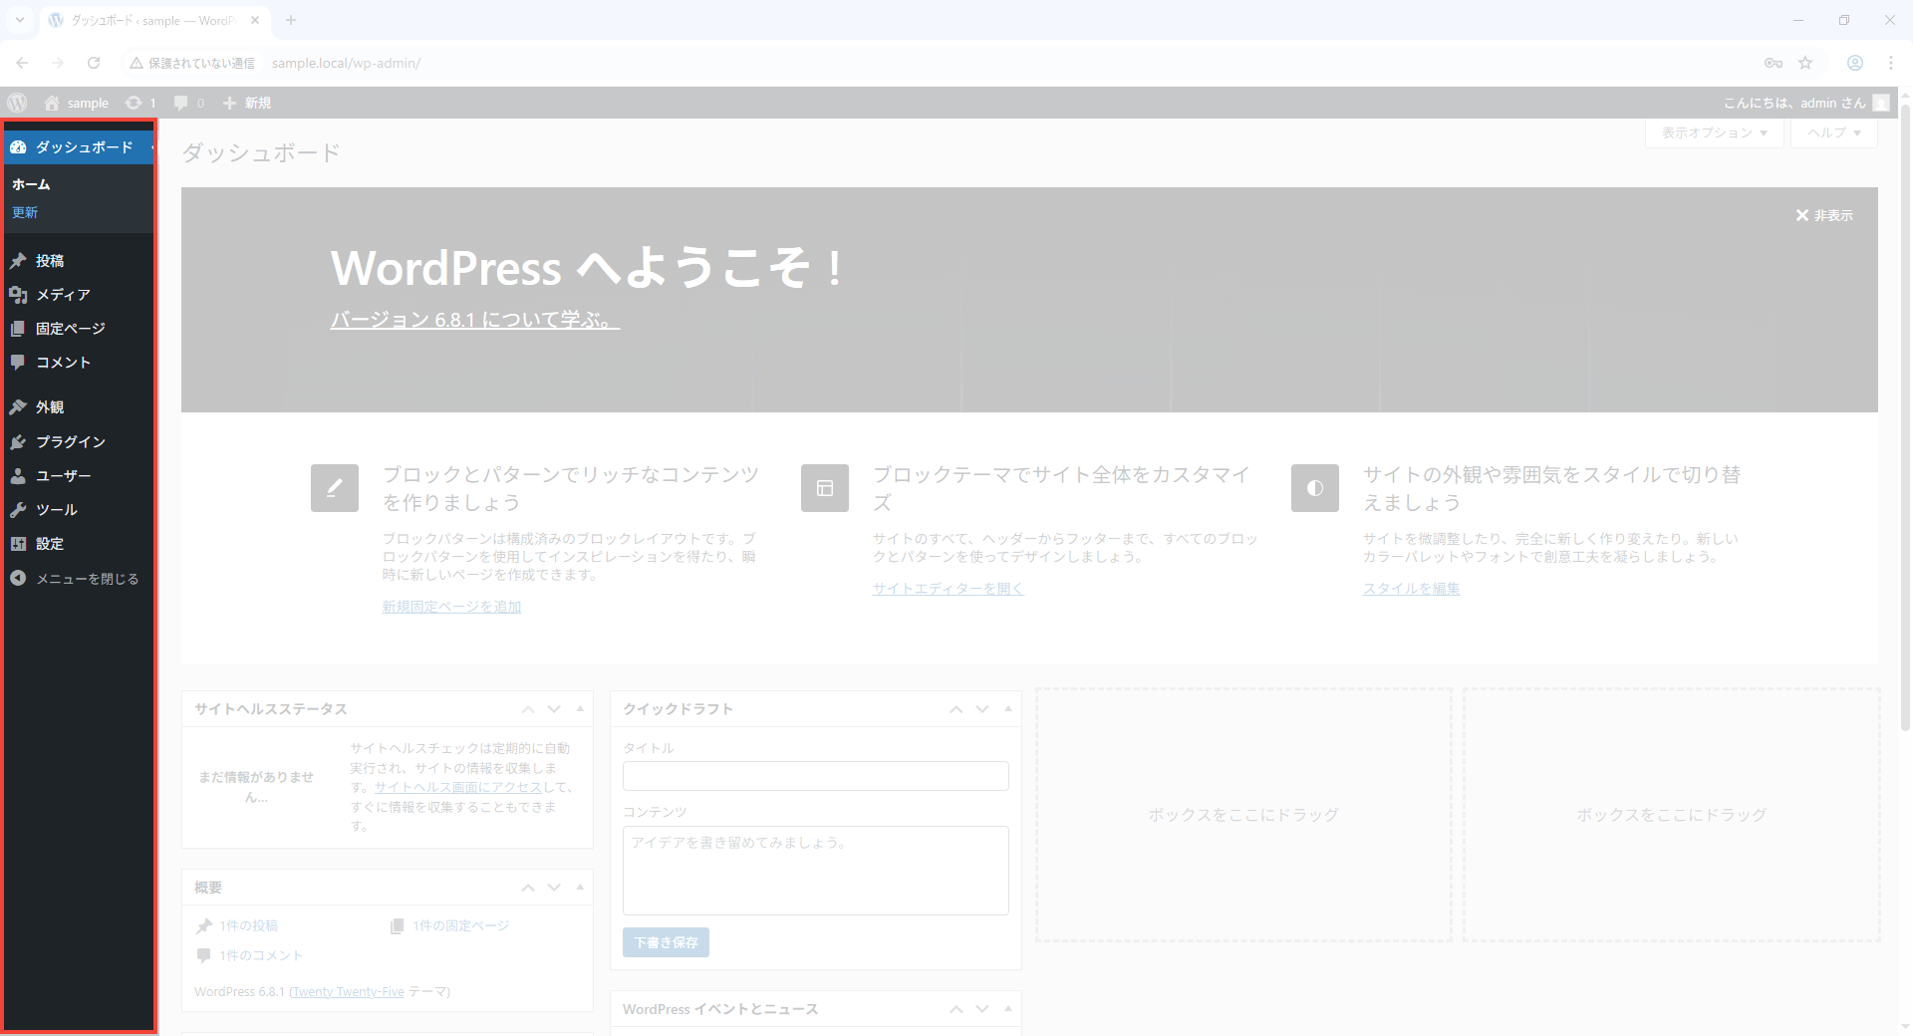Move サイトヘルスステータス box down
This screenshot has height=1036, width=1913.
pos(554,709)
